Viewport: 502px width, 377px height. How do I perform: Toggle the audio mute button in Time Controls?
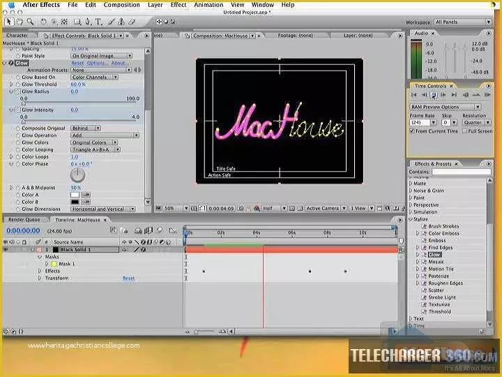[x=466, y=95]
